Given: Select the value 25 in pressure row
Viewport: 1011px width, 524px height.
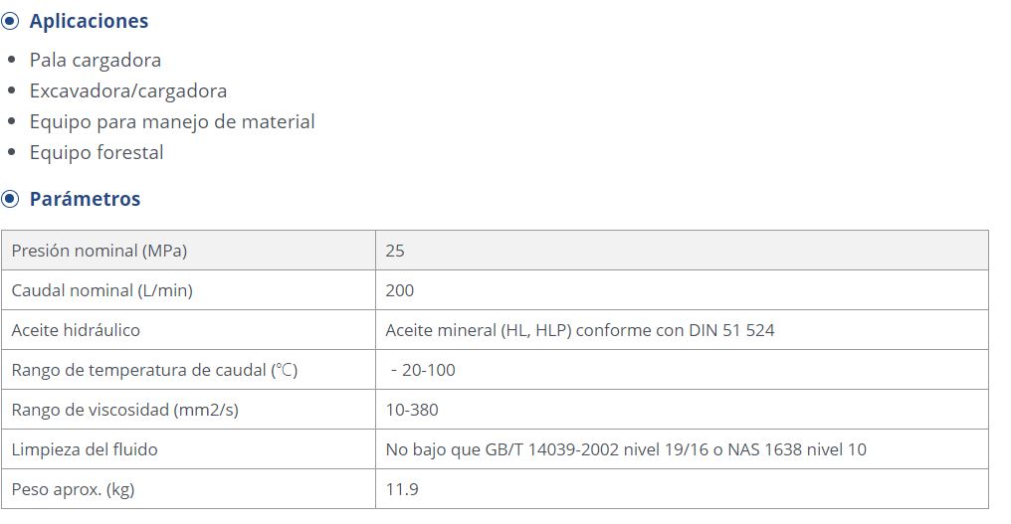Looking at the screenshot, I should pyautogui.click(x=683, y=251).
